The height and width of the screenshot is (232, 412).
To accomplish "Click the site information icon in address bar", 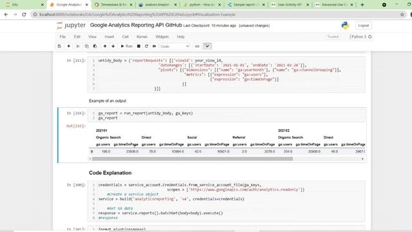I will pyautogui.click(x=35, y=14).
